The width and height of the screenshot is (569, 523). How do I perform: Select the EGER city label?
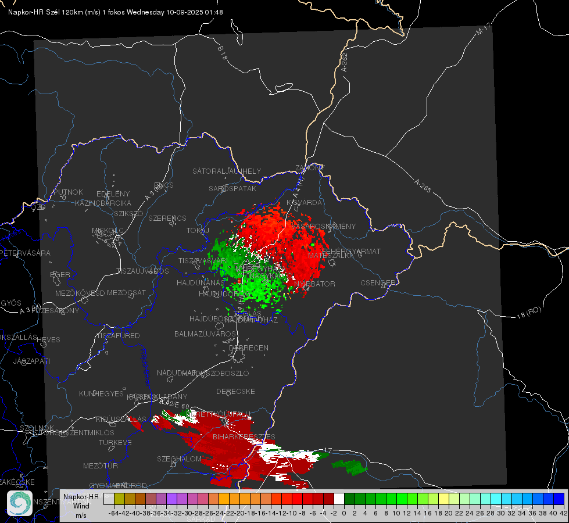60,275
